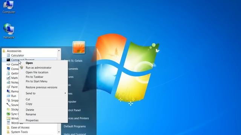Click the Getting Started icon

pyautogui.click(x=8, y=73)
